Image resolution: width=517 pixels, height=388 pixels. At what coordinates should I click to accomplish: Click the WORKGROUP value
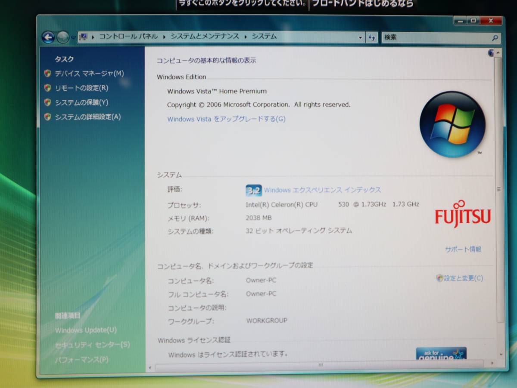point(267,320)
